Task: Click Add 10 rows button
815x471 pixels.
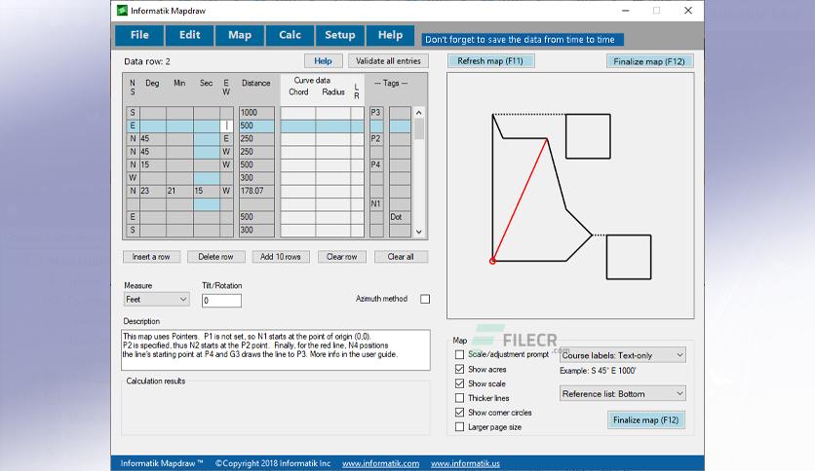Action: click(x=281, y=257)
